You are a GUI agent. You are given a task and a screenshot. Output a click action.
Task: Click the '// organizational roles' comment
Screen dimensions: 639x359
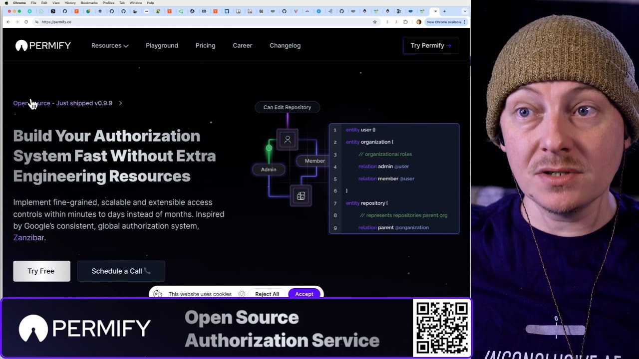[385, 154]
